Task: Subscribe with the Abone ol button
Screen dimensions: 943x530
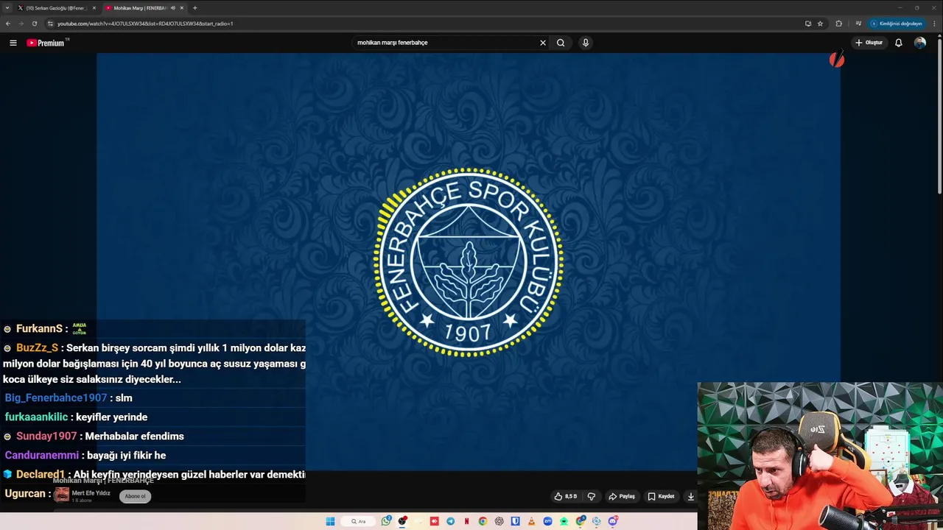Action: 135,496
